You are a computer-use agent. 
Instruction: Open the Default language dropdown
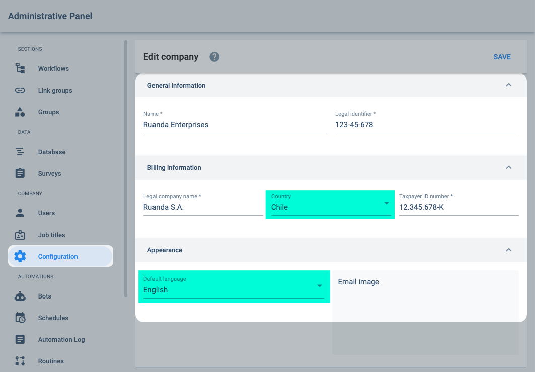234,287
